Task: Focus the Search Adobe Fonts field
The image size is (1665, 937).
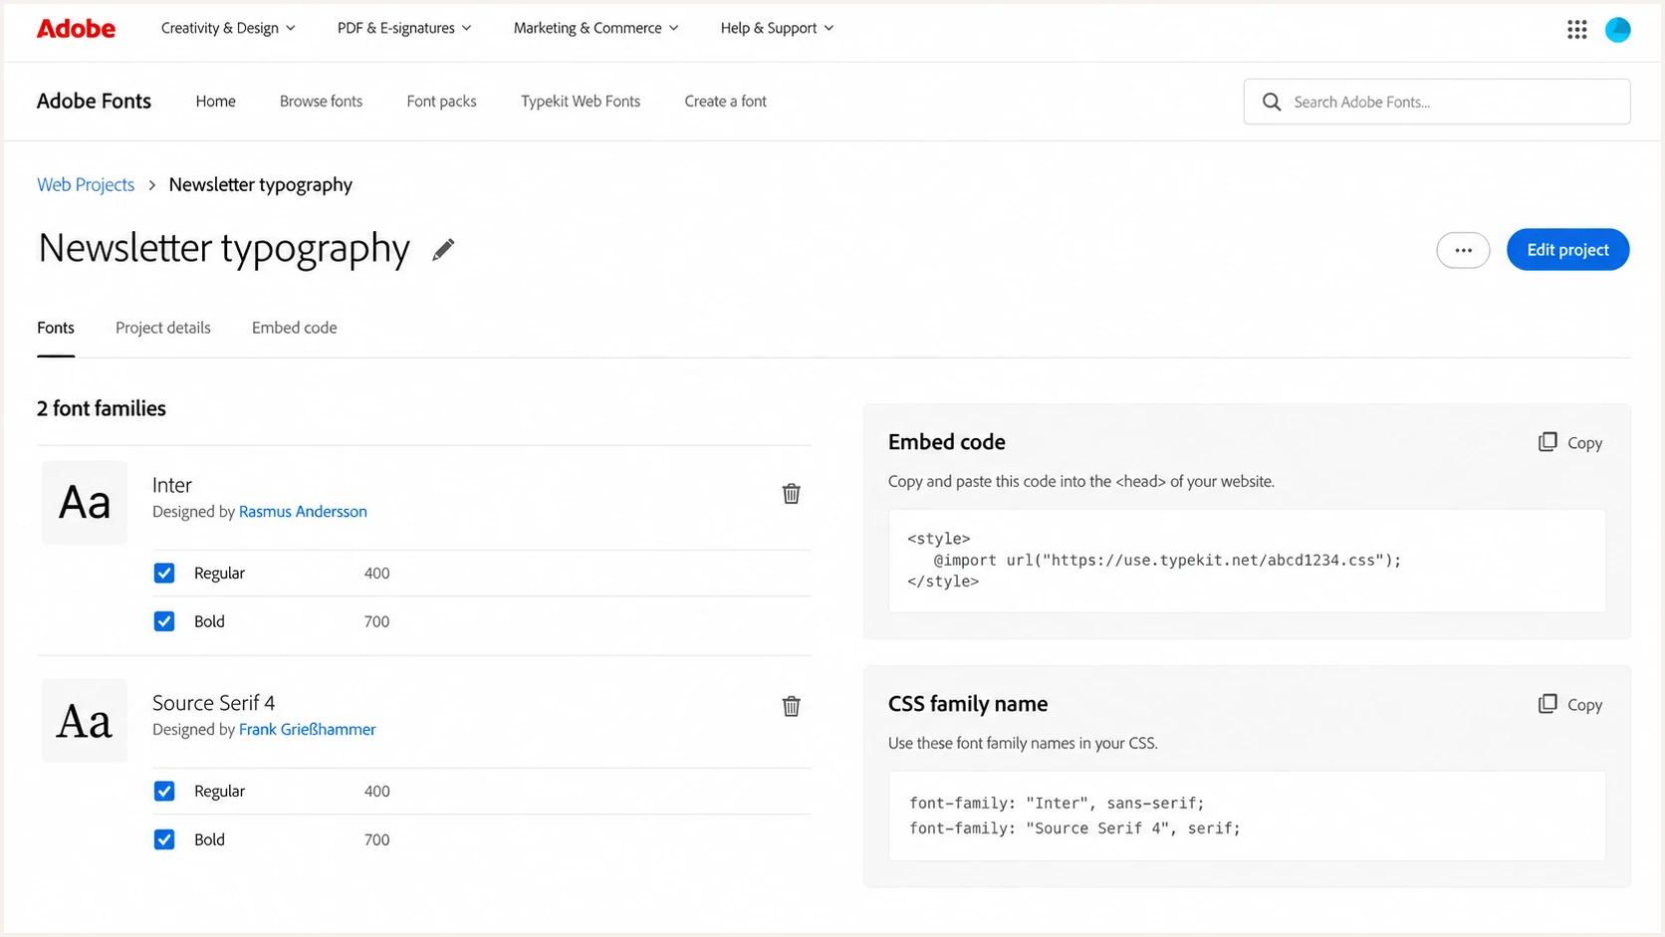Action: 1436,102
